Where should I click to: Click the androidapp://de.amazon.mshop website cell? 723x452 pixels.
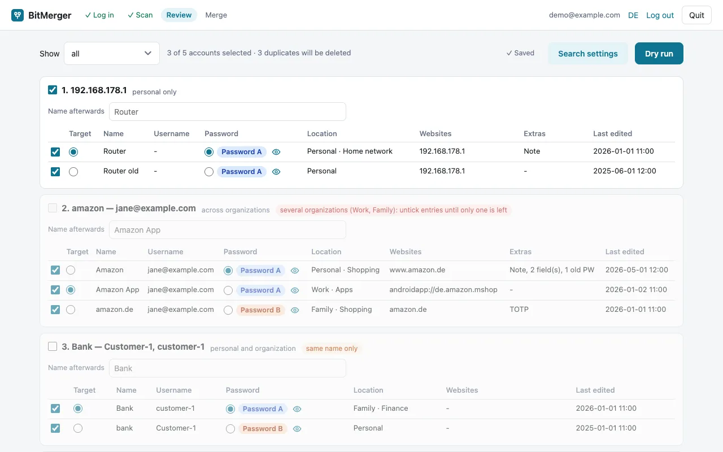443,290
